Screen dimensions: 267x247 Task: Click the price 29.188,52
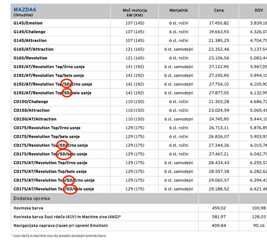(219, 189)
